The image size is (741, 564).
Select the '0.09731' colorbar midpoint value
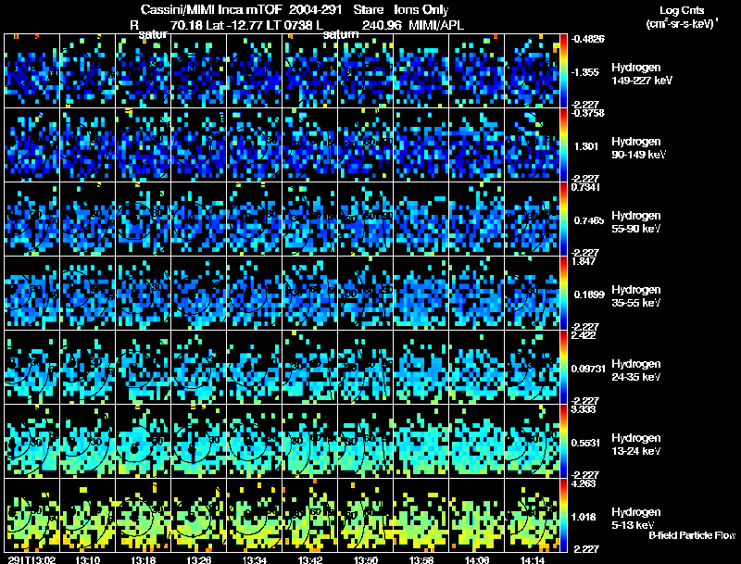(x=588, y=369)
